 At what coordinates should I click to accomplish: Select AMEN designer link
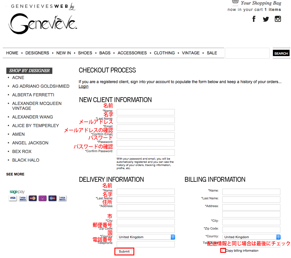click(x=18, y=134)
